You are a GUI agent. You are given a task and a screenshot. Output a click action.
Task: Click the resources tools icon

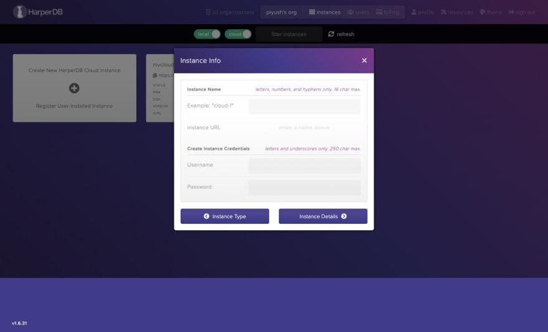(443, 12)
